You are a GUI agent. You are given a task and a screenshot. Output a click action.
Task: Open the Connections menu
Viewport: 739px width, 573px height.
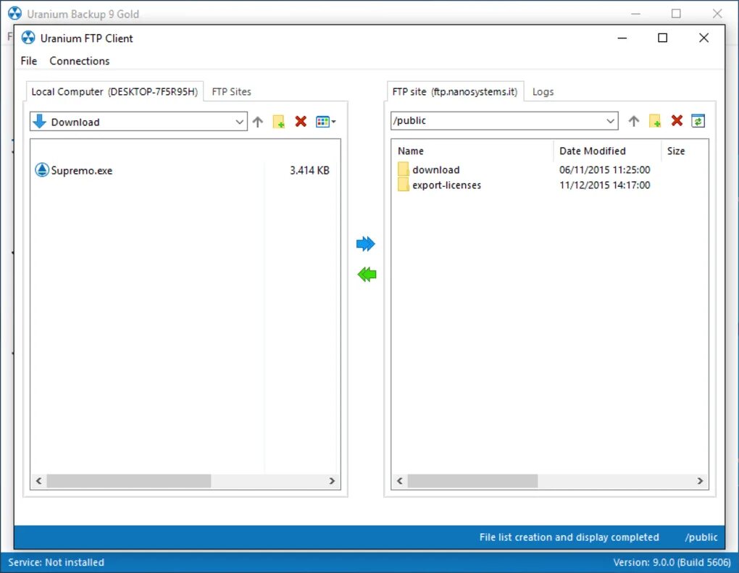[x=80, y=61]
